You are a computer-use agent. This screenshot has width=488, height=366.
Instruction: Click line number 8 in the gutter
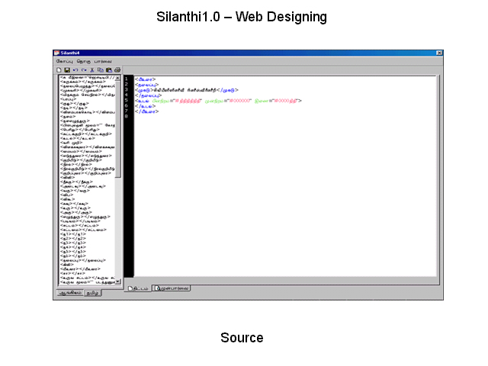click(126, 117)
